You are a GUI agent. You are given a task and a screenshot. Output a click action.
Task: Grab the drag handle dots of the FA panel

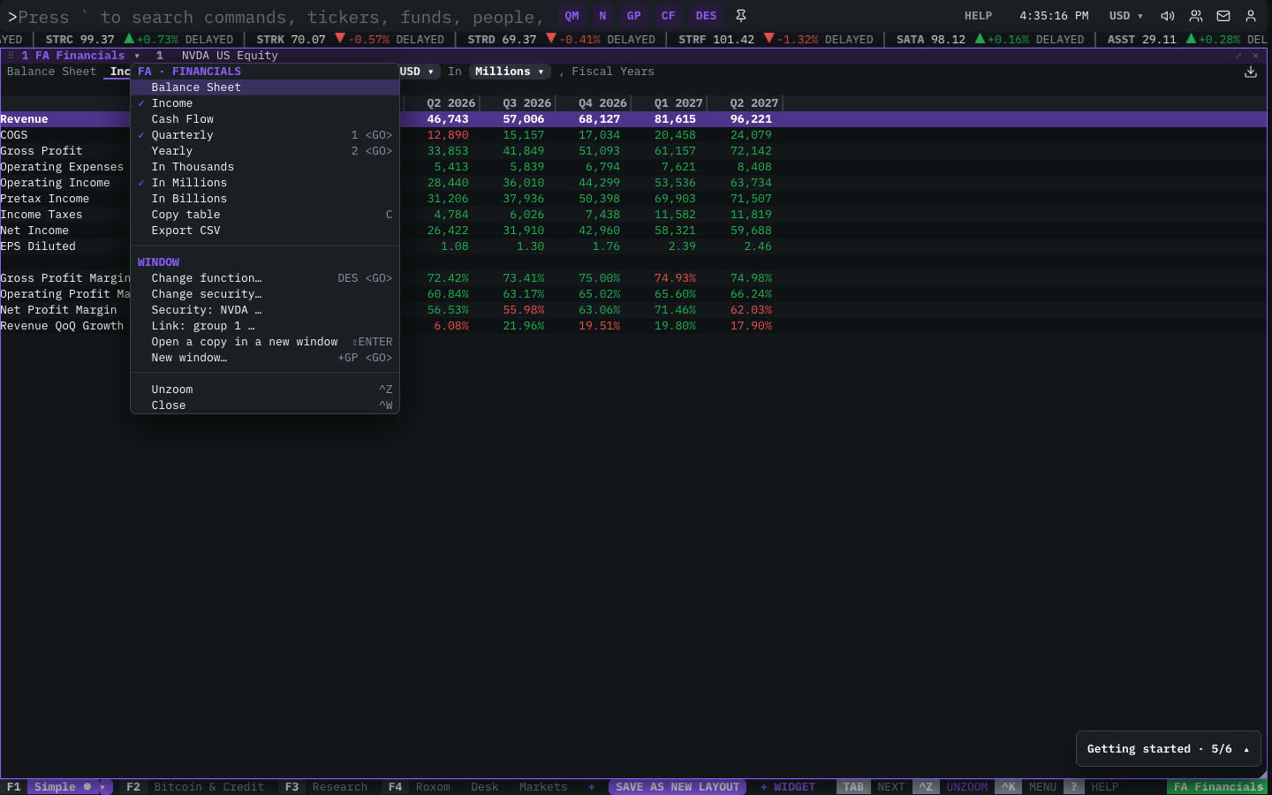pyautogui.click(x=11, y=56)
